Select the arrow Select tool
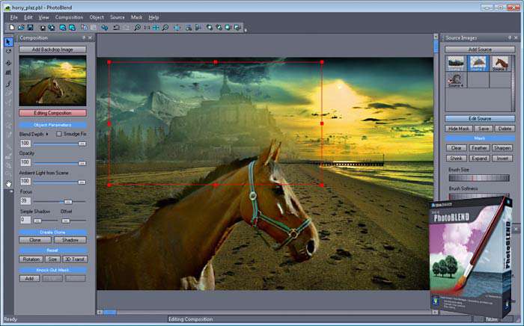Image resolution: width=524 pixels, height=326 pixels. tap(8, 42)
